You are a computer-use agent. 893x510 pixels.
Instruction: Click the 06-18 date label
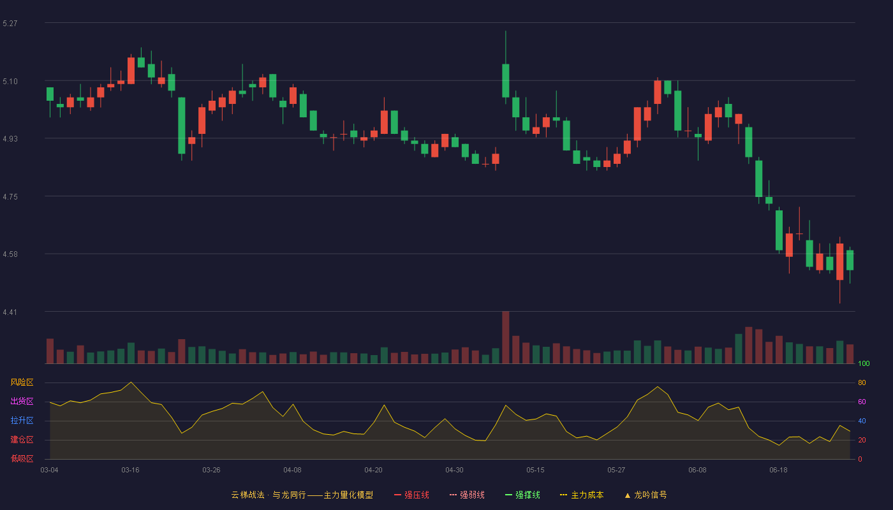[x=779, y=470]
